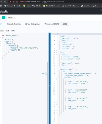Collapse the bucket at line 35
Image resolution: width=102 pixels, height=124 pixels.
(56, 105)
